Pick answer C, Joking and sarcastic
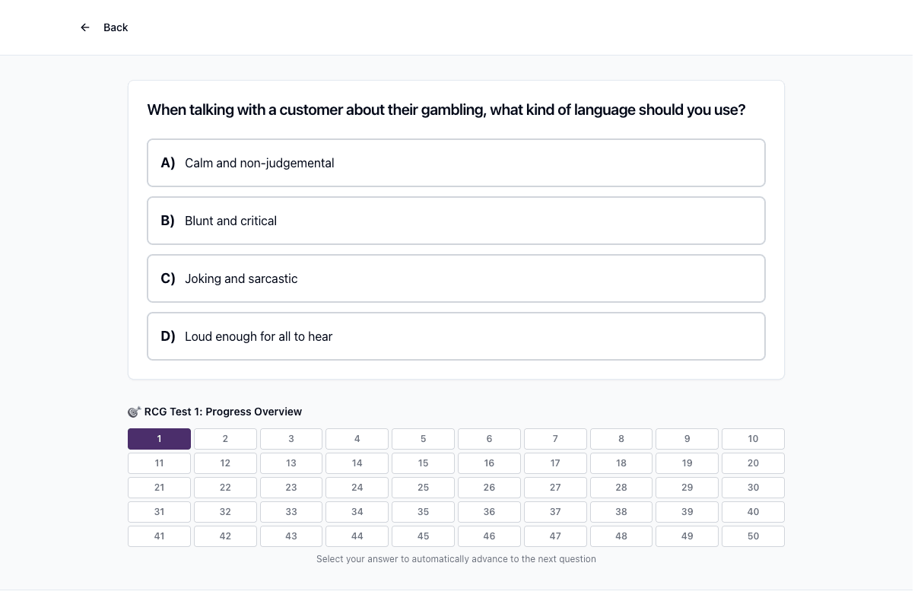Screen dimensions: 924x601 pyautogui.click(x=456, y=278)
